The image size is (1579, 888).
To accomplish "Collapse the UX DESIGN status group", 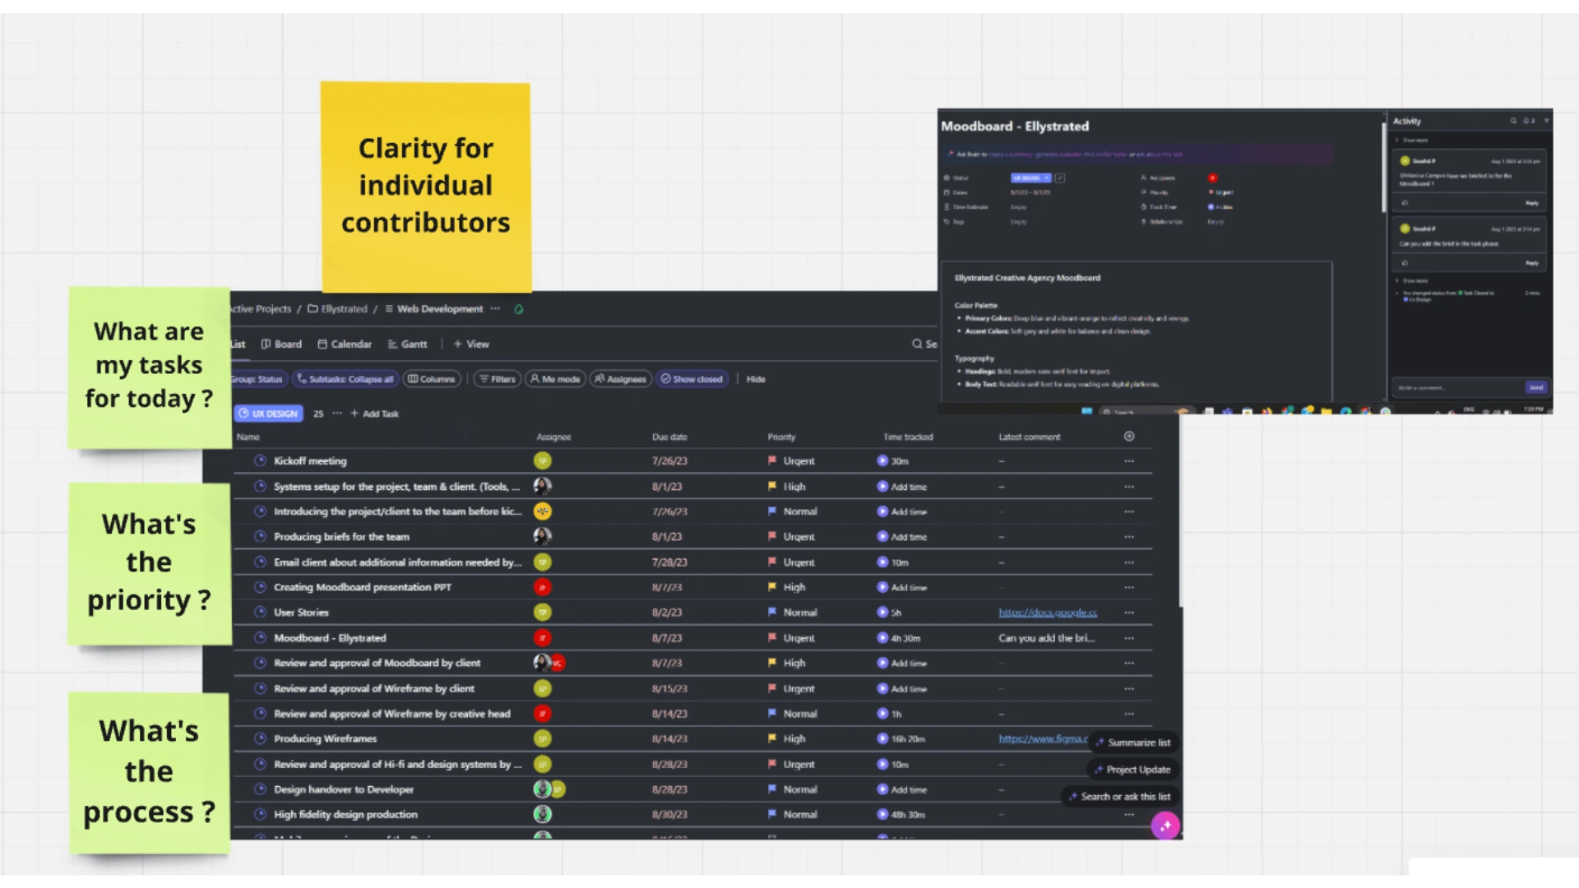I will [x=268, y=414].
